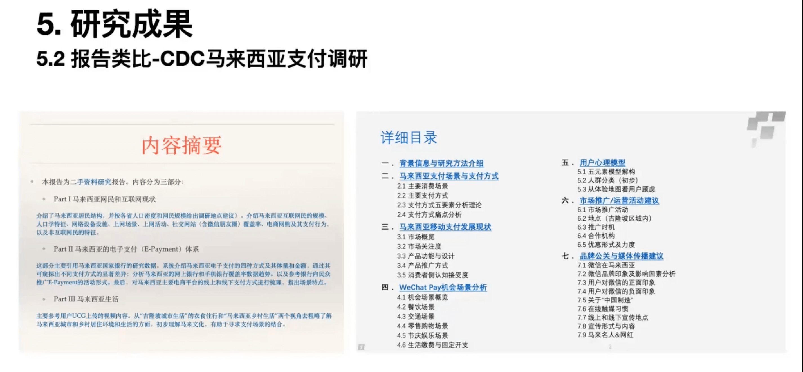Click the 详细目录 blue heading

[x=409, y=137]
